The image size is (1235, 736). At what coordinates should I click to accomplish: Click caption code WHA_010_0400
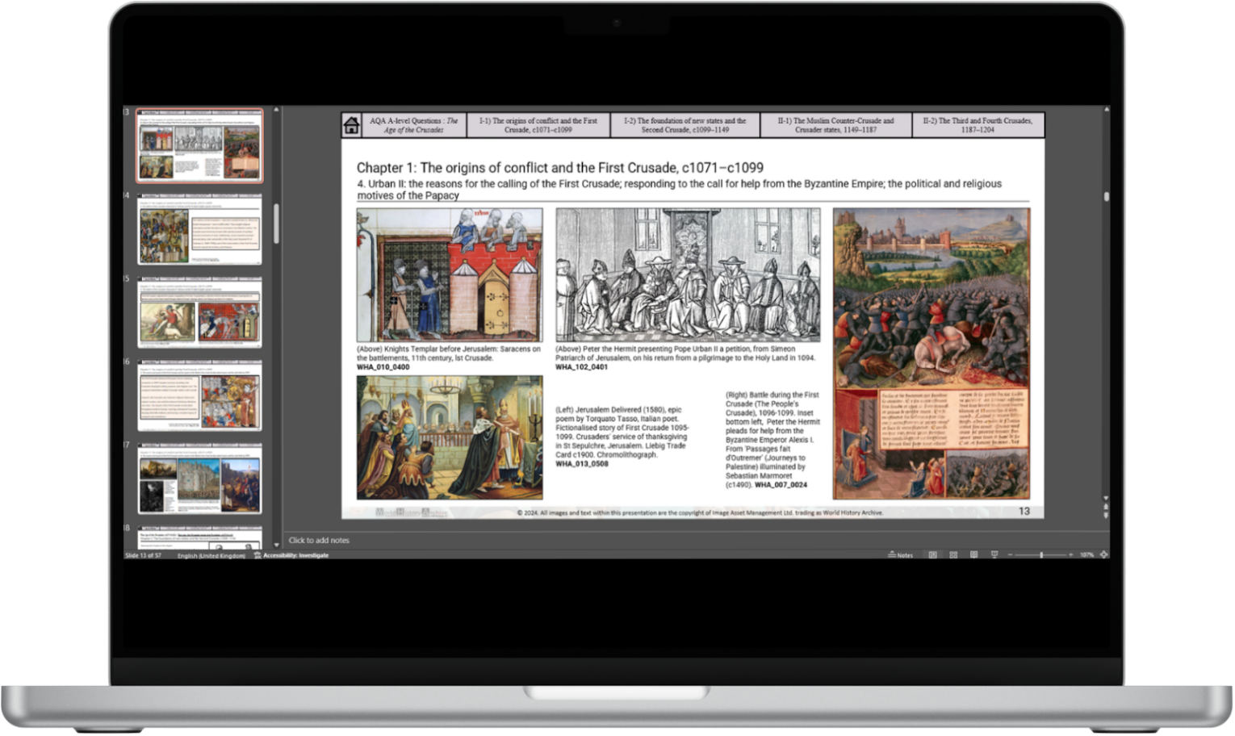click(x=383, y=367)
